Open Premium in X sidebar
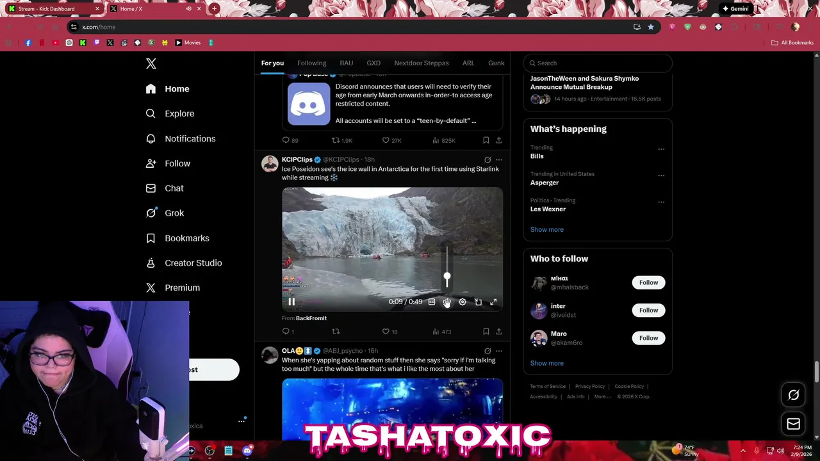Image resolution: width=820 pixels, height=461 pixels. 173,288
